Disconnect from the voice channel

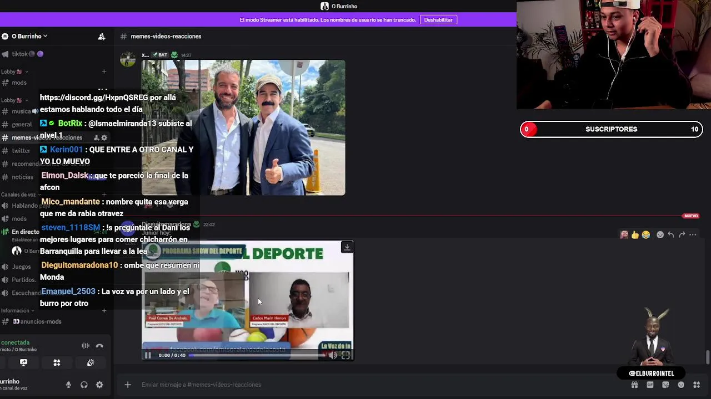(x=99, y=346)
